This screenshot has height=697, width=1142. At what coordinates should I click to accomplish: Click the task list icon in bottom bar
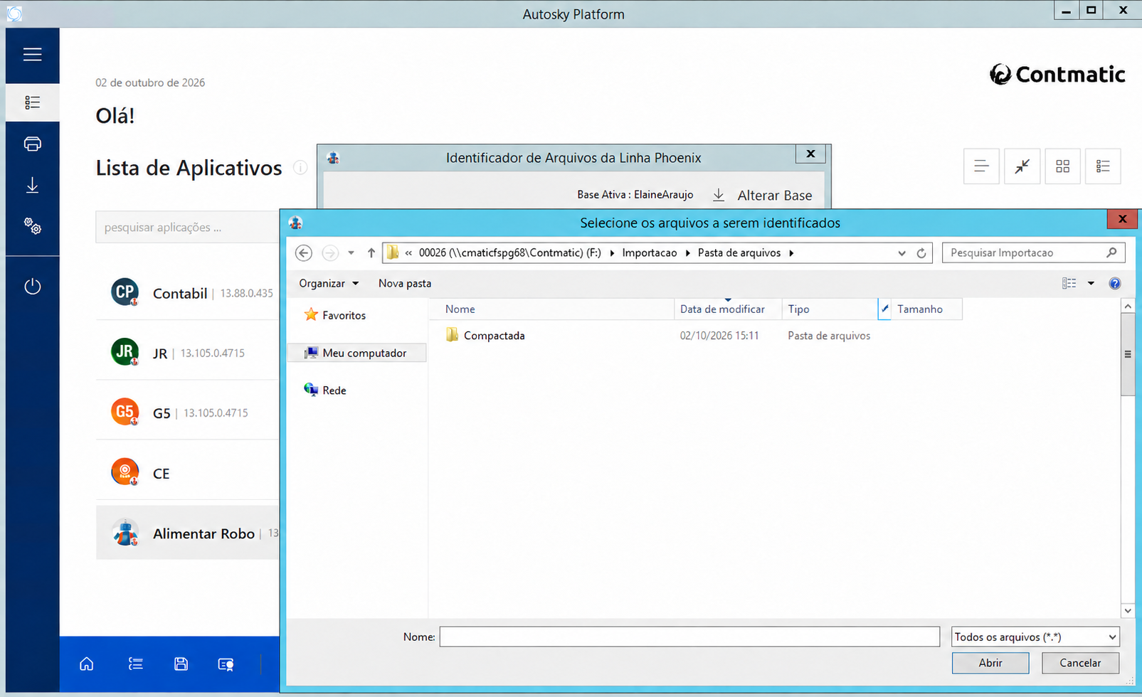coord(135,664)
